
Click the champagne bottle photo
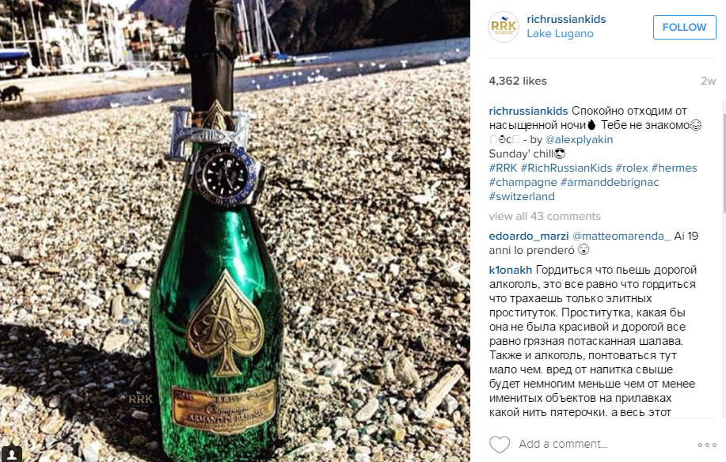click(235, 231)
